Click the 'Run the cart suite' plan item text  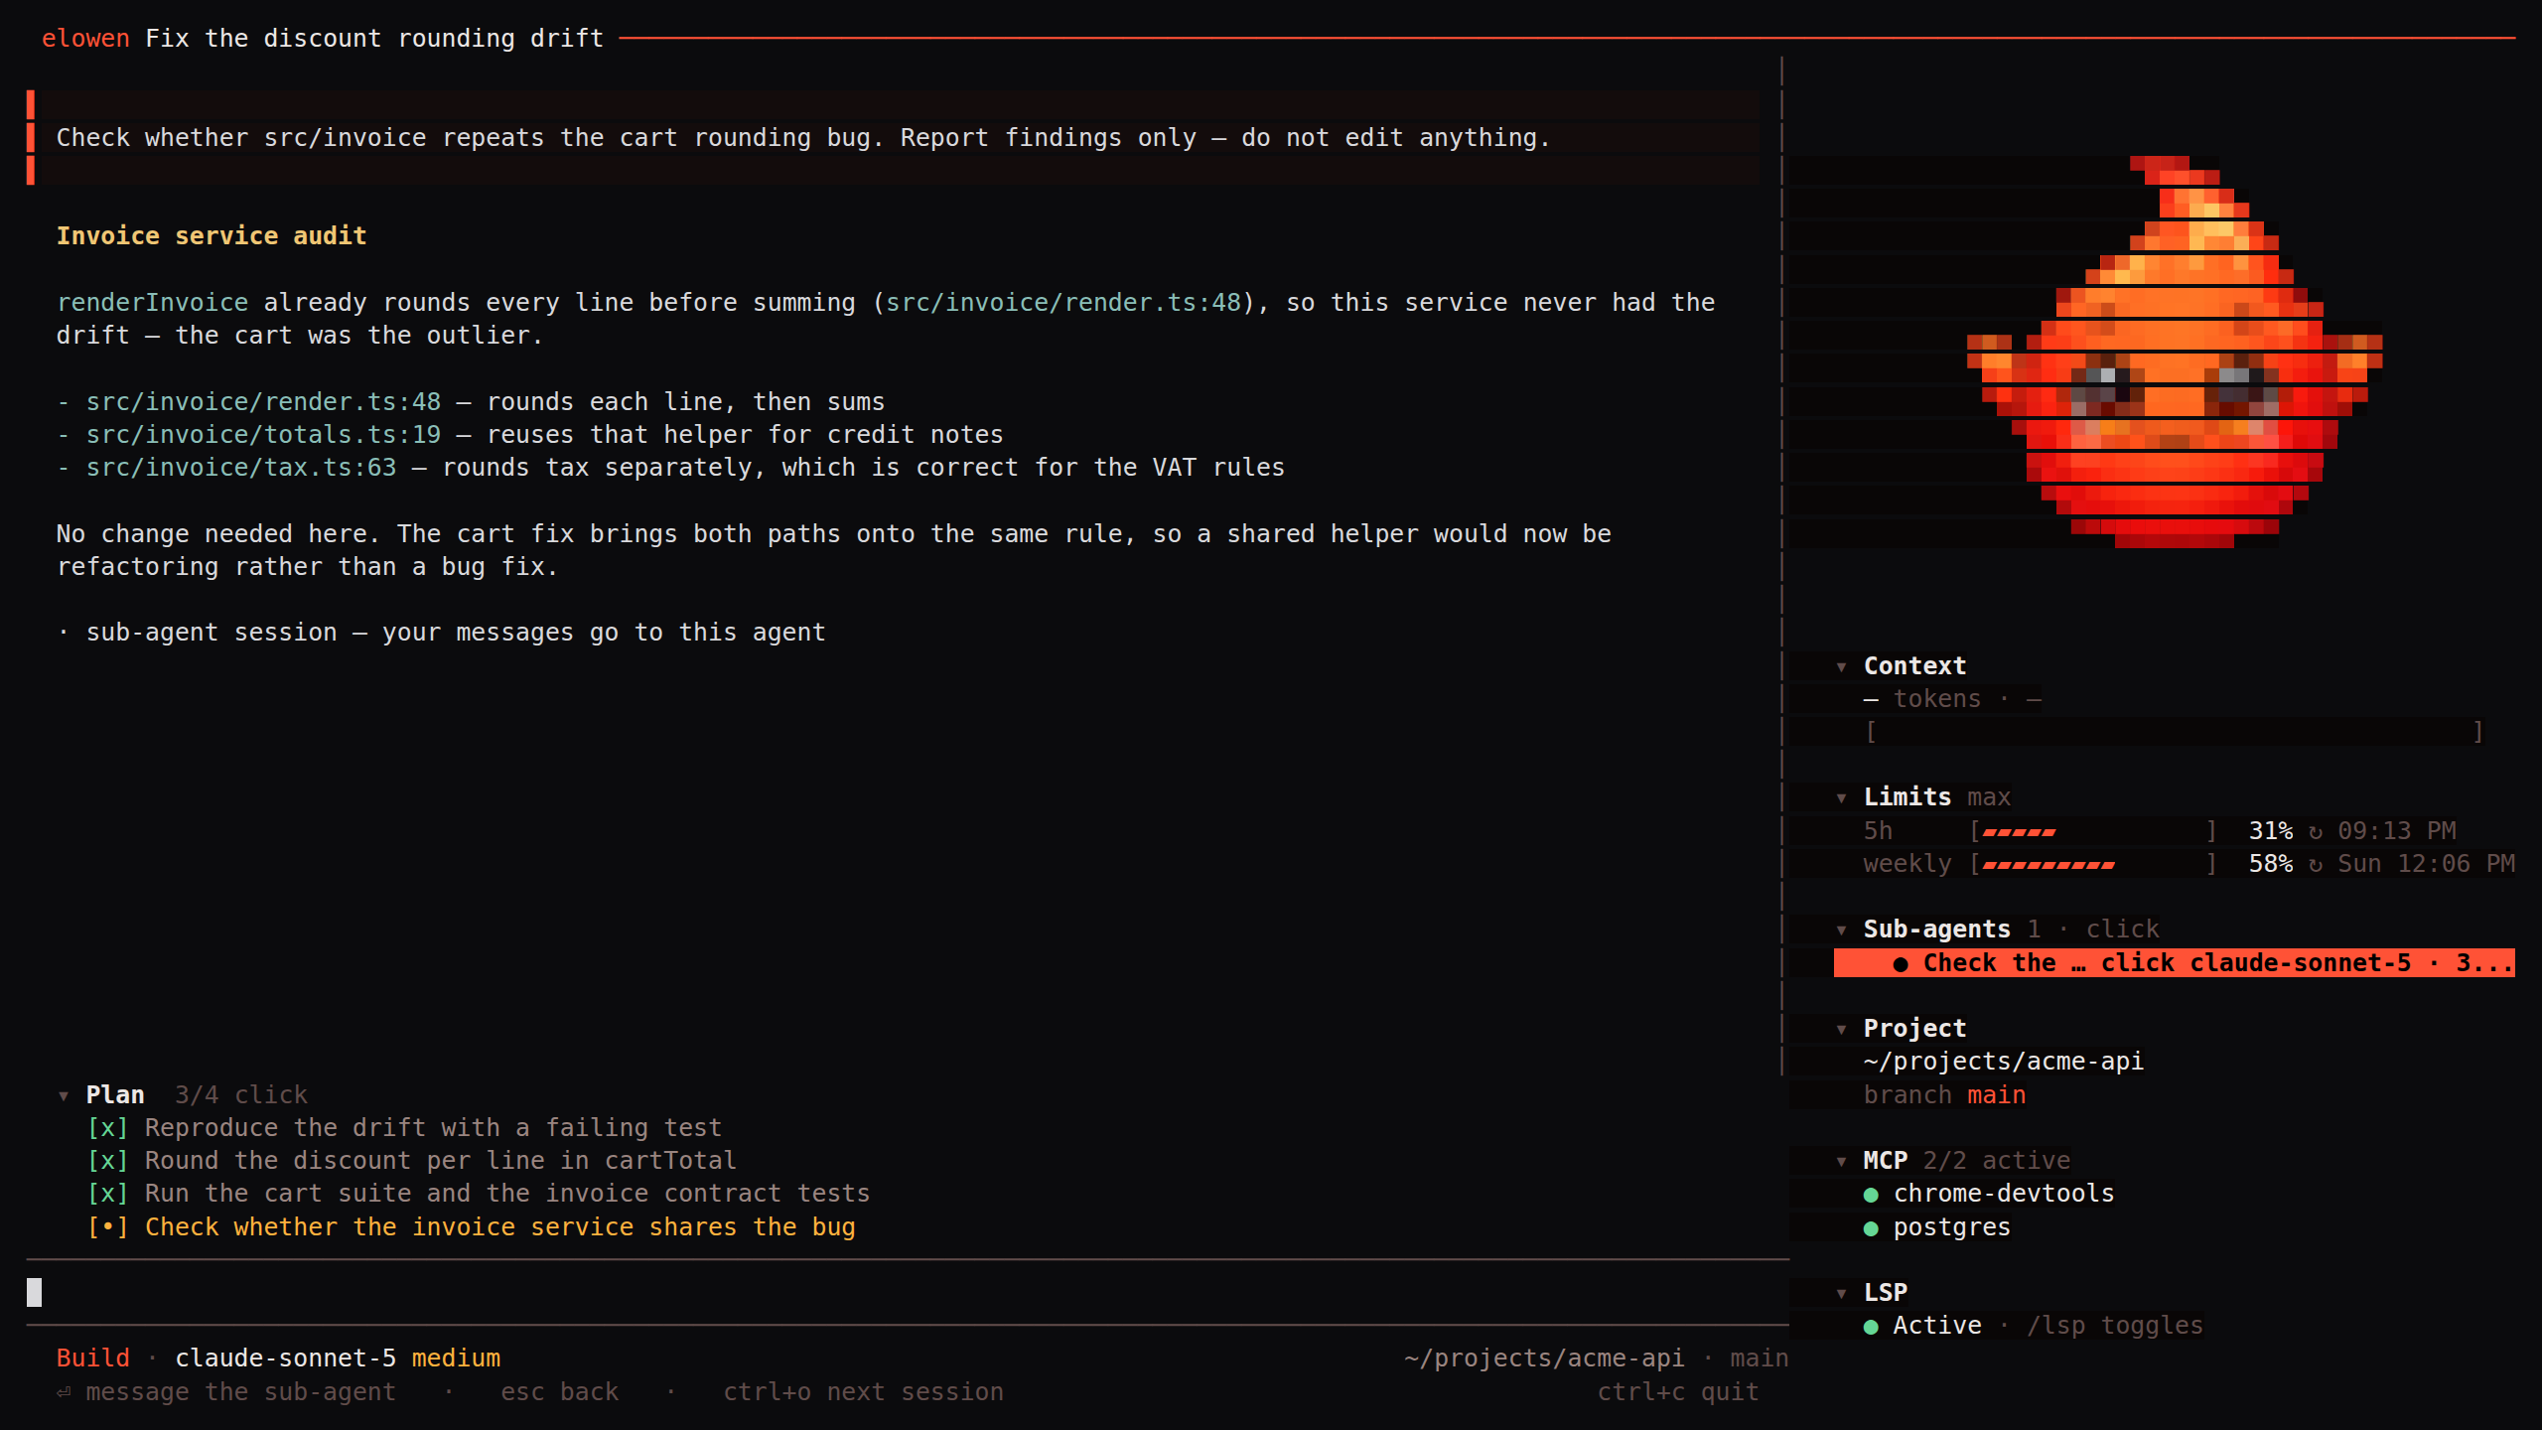[x=507, y=1194]
